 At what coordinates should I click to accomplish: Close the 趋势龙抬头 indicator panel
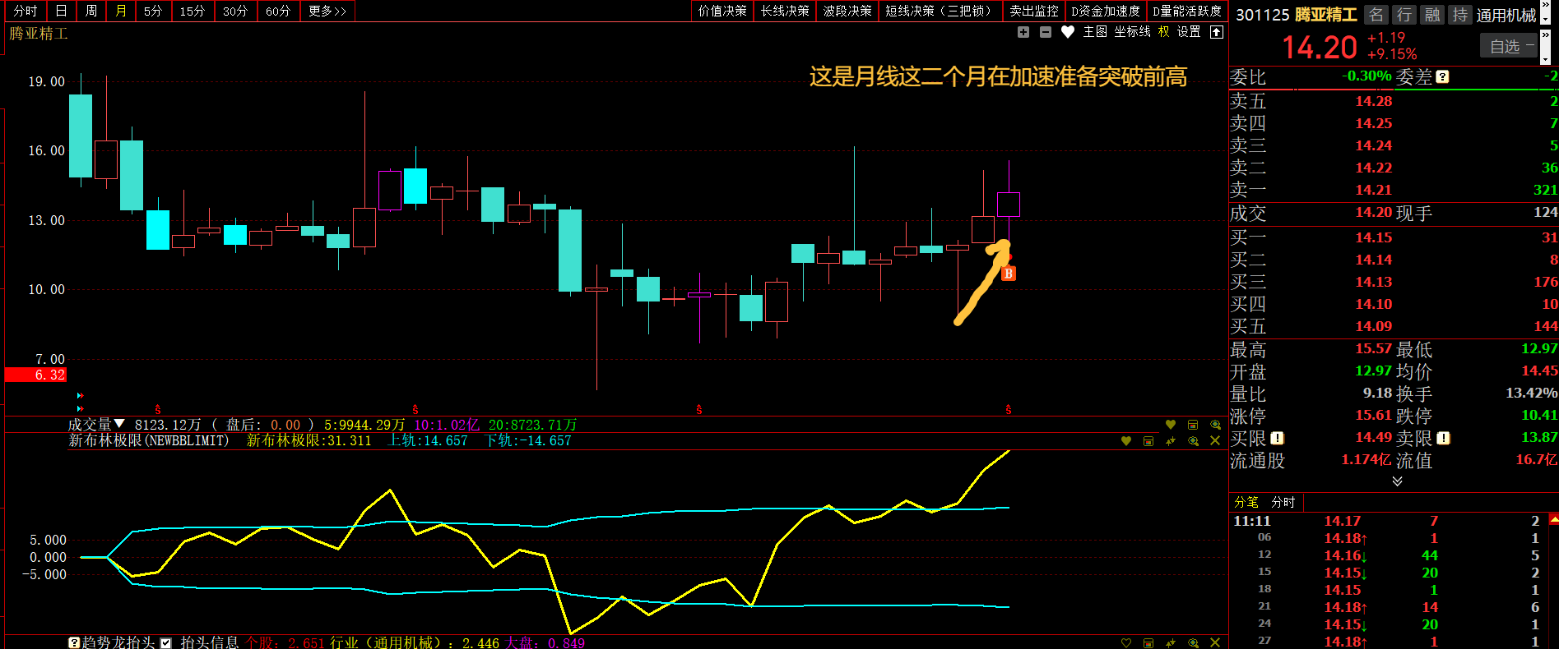1215,642
